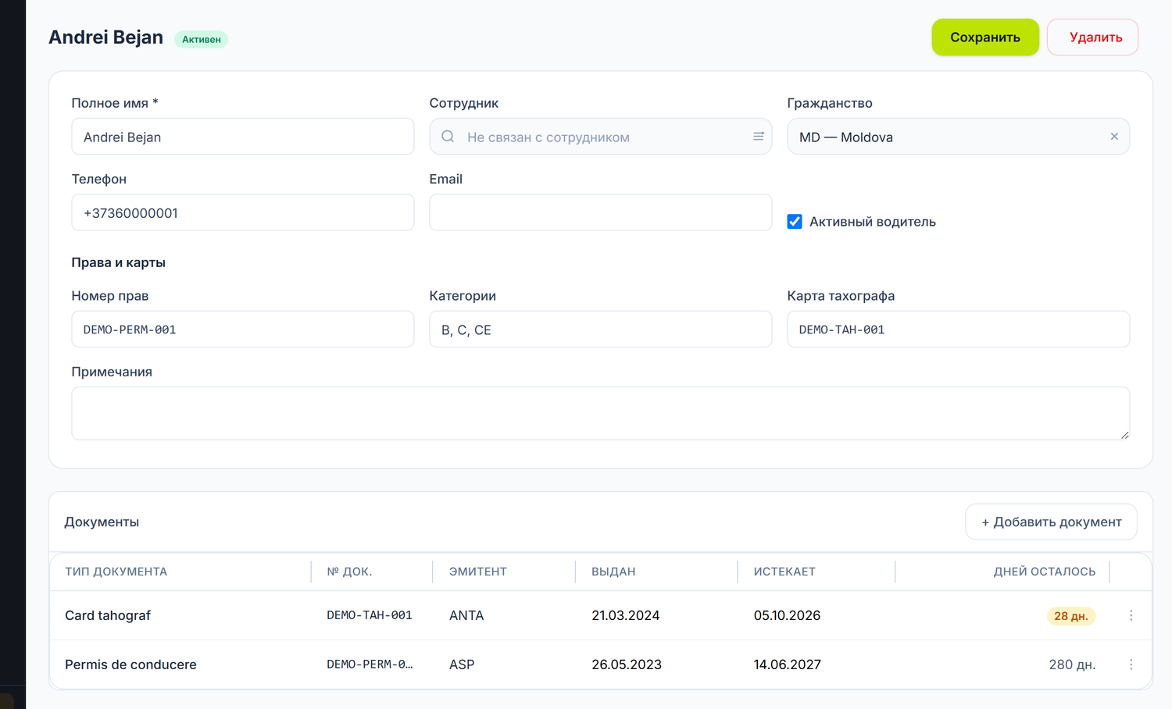Click the 28 дн. days-left badge
The height and width of the screenshot is (709, 1172).
pyautogui.click(x=1071, y=616)
